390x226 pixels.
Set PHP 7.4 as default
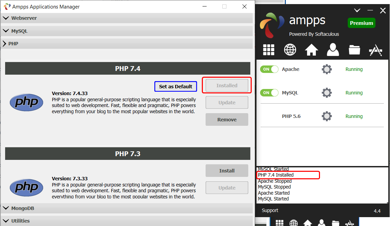(176, 87)
